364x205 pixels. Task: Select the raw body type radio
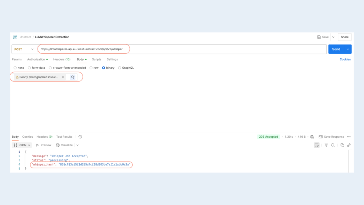pos(91,68)
